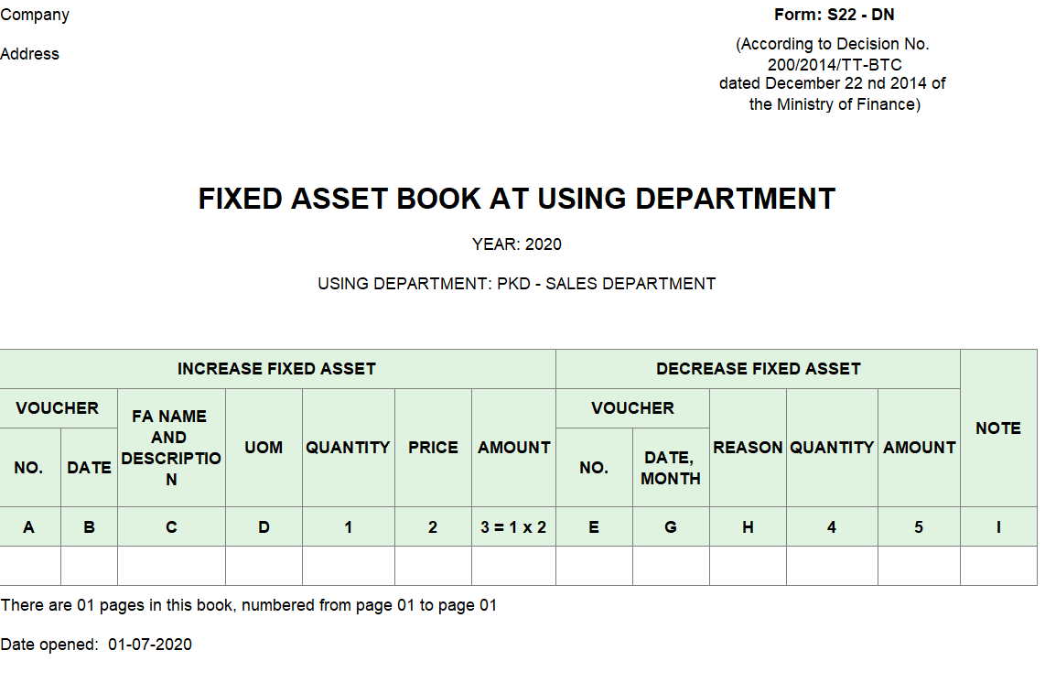
Task: Click the Date opened 01-07-2020 text
Action: 96,645
